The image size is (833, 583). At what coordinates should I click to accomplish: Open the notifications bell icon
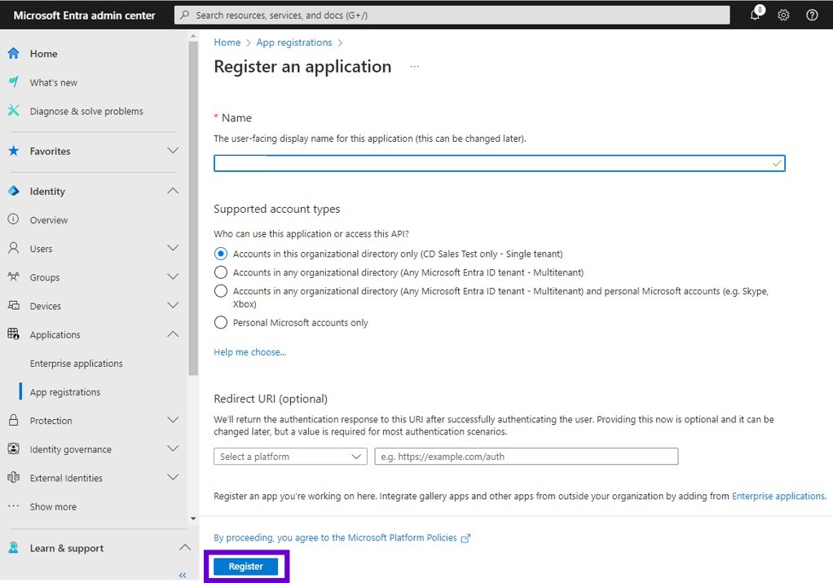click(x=756, y=14)
